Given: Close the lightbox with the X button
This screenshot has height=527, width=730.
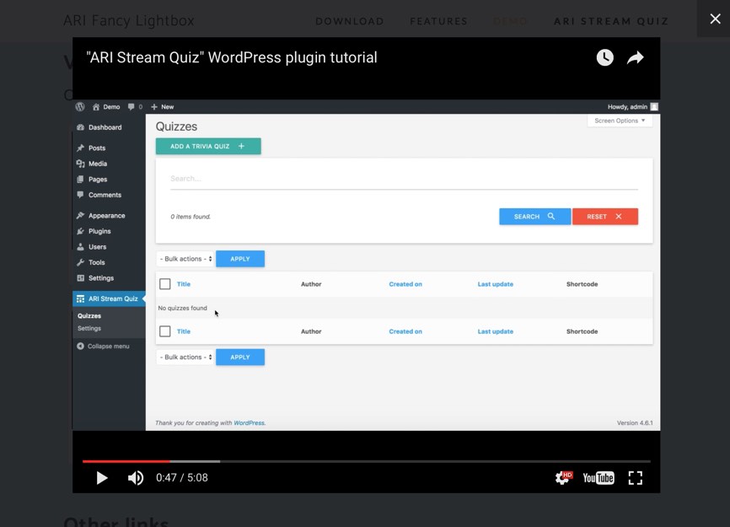Looking at the screenshot, I should tap(715, 19).
